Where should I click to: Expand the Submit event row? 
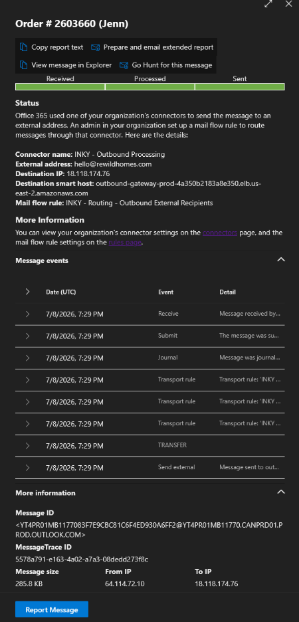click(x=27, y=336)
